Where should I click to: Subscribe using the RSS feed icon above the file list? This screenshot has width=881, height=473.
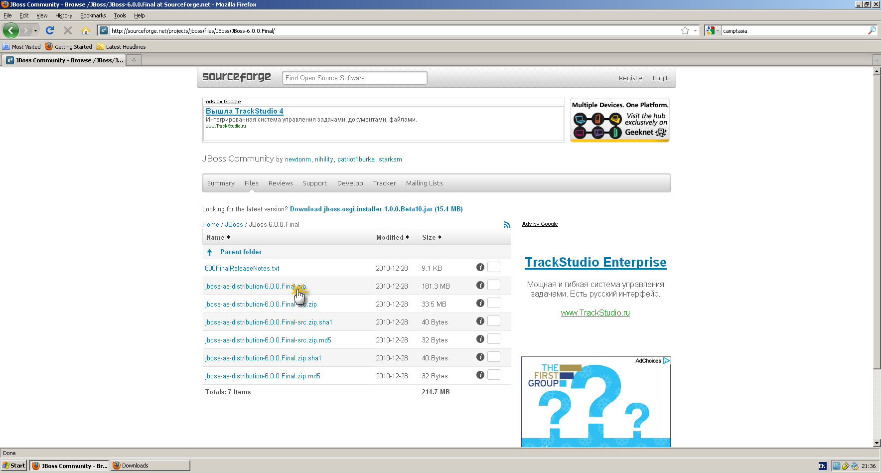[507, 224]
